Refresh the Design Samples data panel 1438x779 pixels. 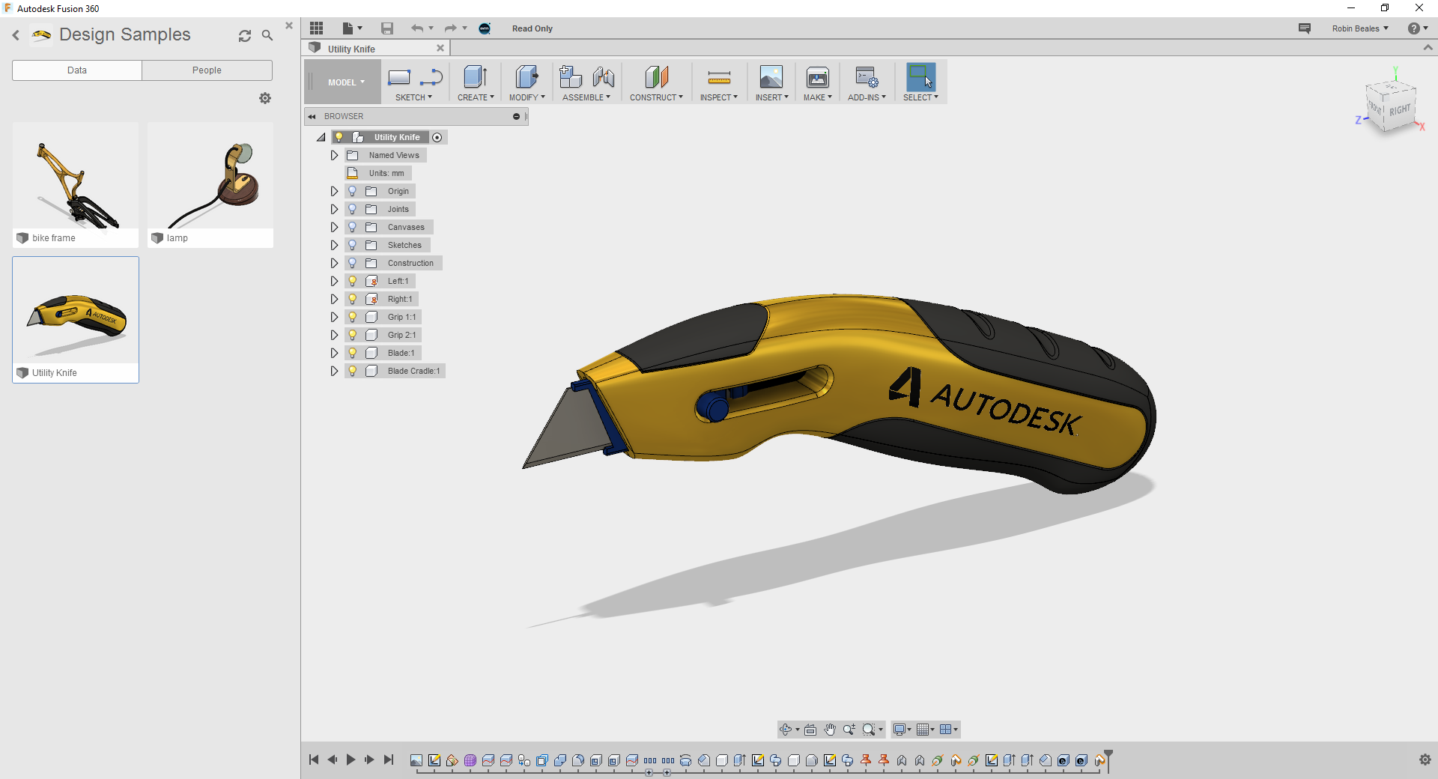tap(245, 36)
